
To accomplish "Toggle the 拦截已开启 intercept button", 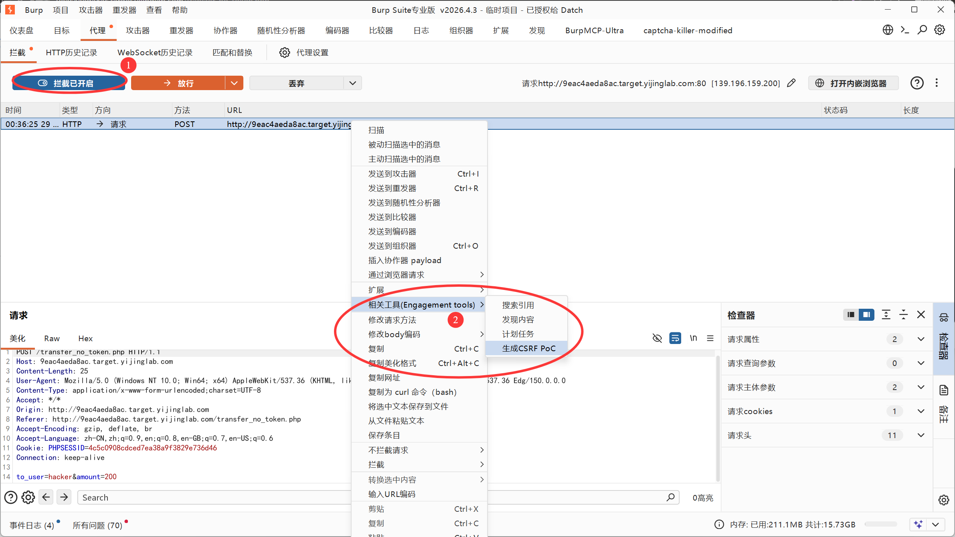I will 69,83.
